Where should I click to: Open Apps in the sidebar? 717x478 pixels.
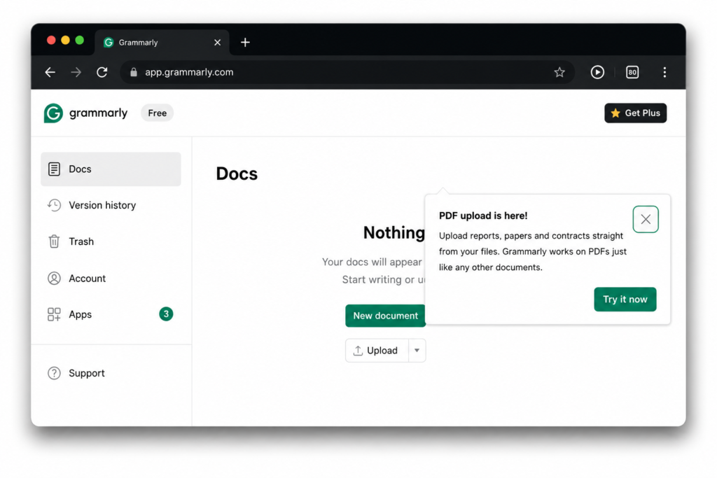point(111,314)
